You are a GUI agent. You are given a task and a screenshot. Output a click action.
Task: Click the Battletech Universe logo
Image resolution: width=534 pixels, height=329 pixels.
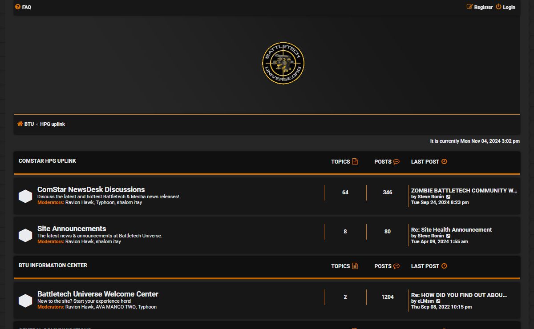point(283,63)
